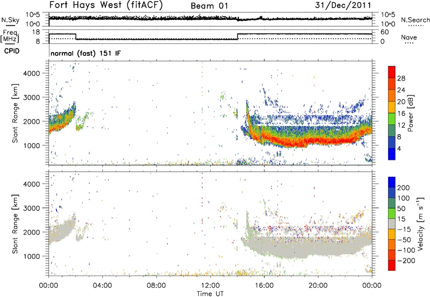Pick the blue top Velocity colorbar segment
430x297 pixels.
coord(392,182)
